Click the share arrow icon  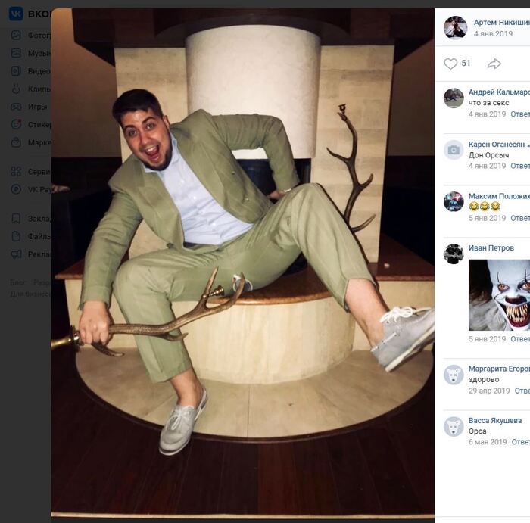[494, 64]
